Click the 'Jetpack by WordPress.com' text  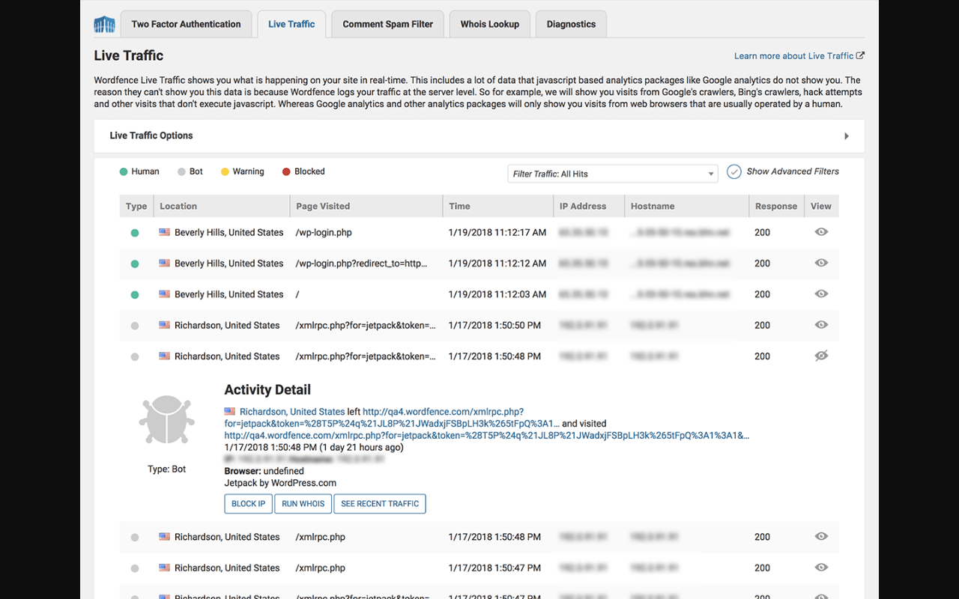[x=280, y=483]
